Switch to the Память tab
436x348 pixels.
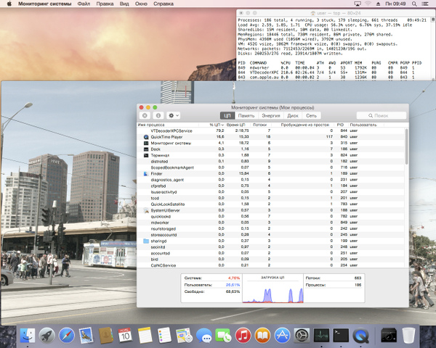[x=246, y=115]
